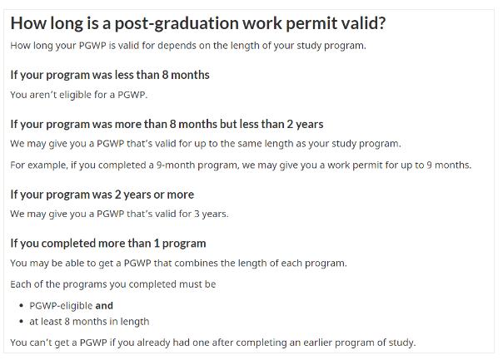Select the "2 years or more" heading
Image resolution: width=503 pixels, height=360 pixels.
click(x=102, y=194)
